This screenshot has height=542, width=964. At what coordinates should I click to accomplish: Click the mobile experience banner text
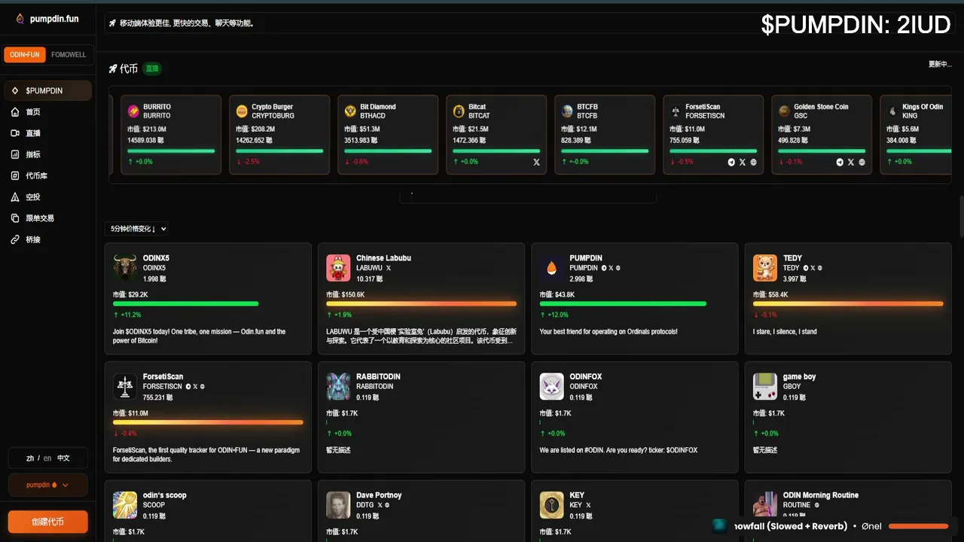(x=187, y=23)
